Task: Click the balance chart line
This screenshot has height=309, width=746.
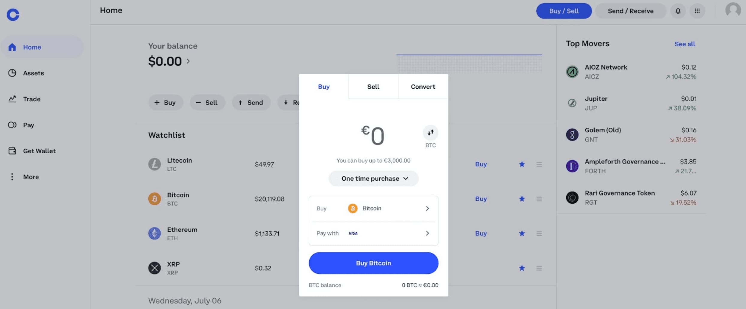Action: tap(469, 55)
